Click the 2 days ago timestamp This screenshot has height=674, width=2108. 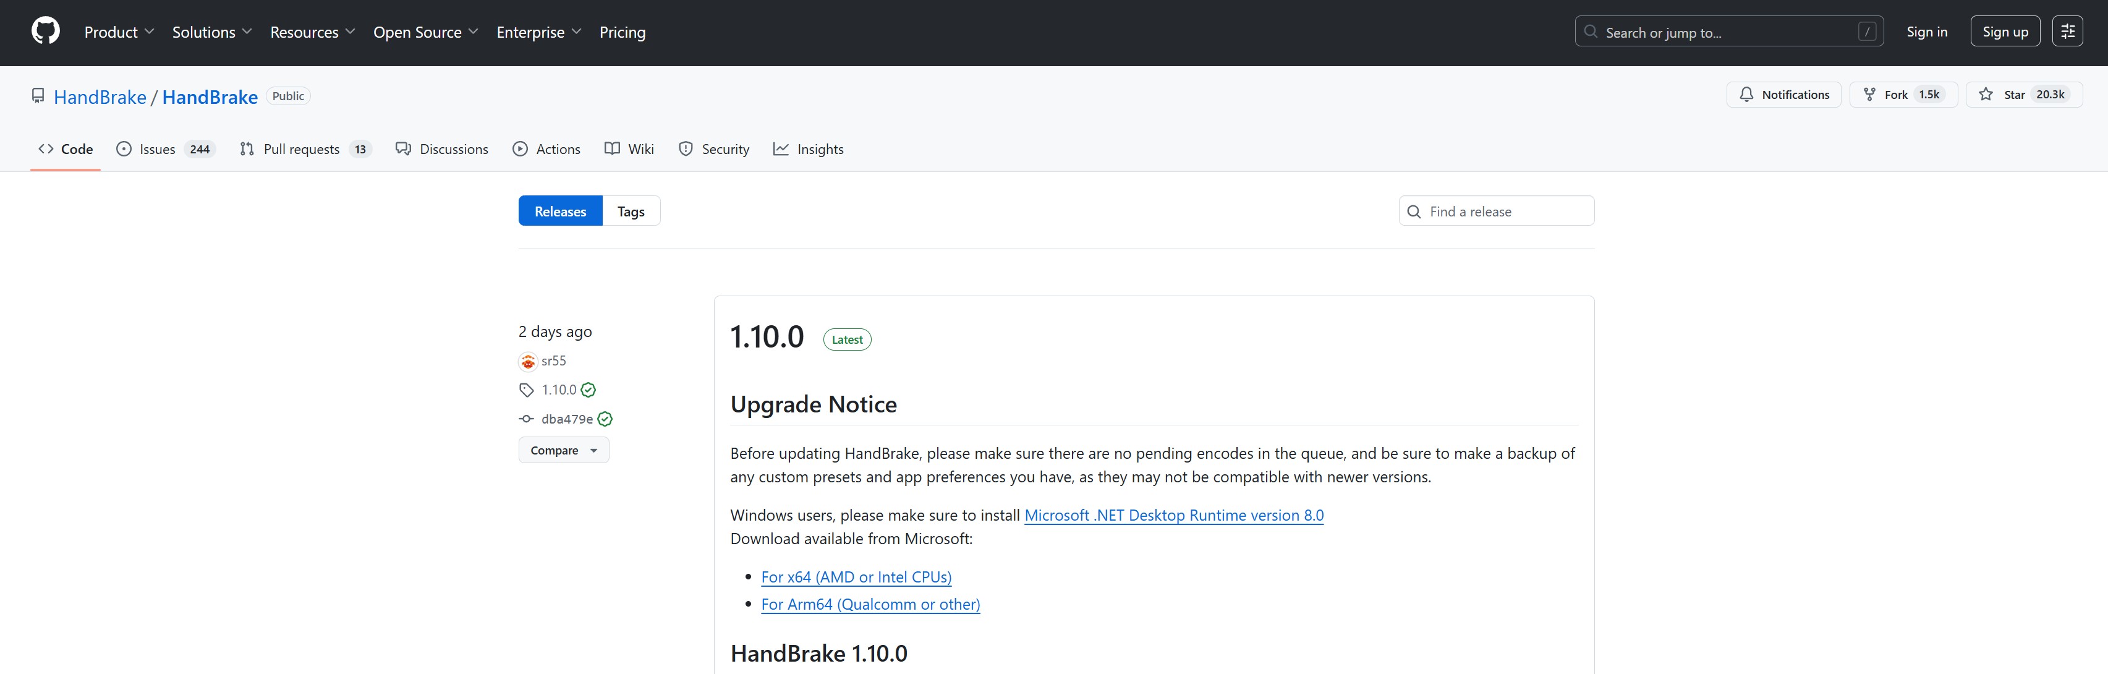[x=555, y=331]
